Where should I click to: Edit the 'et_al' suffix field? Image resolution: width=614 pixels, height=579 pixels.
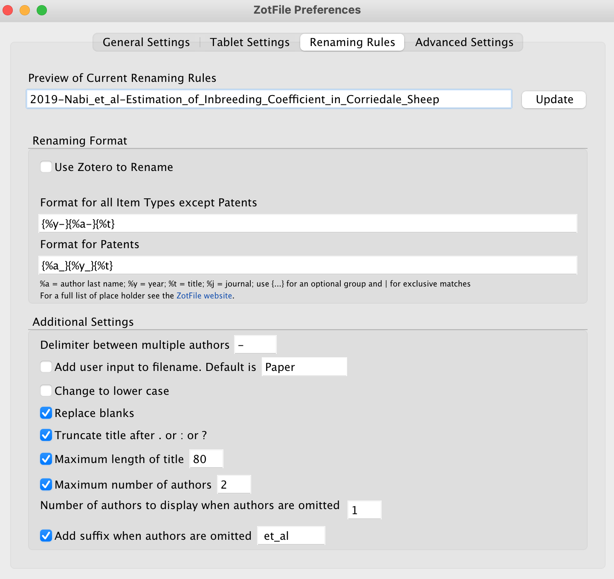(291, 536)
